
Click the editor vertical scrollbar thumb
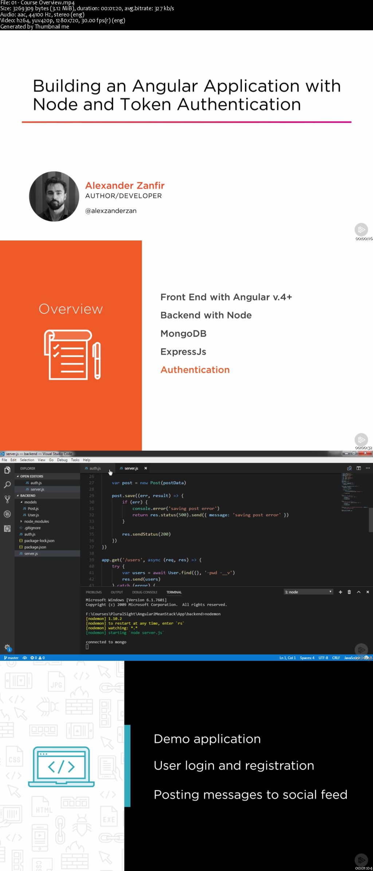[371, 519]
